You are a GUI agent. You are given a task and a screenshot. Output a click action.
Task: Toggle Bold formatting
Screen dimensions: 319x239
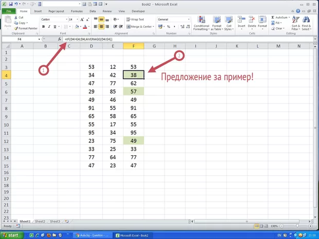(x=43, y=27)
